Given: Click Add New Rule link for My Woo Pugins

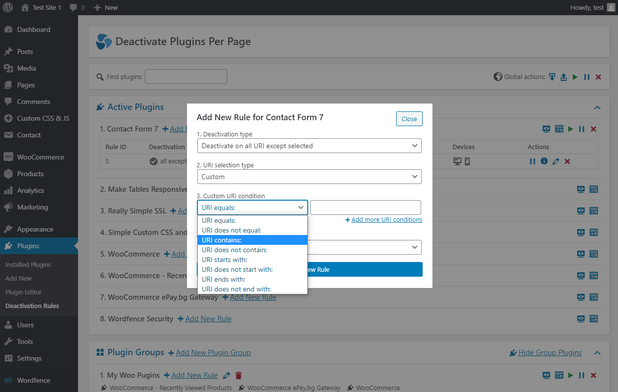Looking at the screenshot, I should [x=194, y=375].
